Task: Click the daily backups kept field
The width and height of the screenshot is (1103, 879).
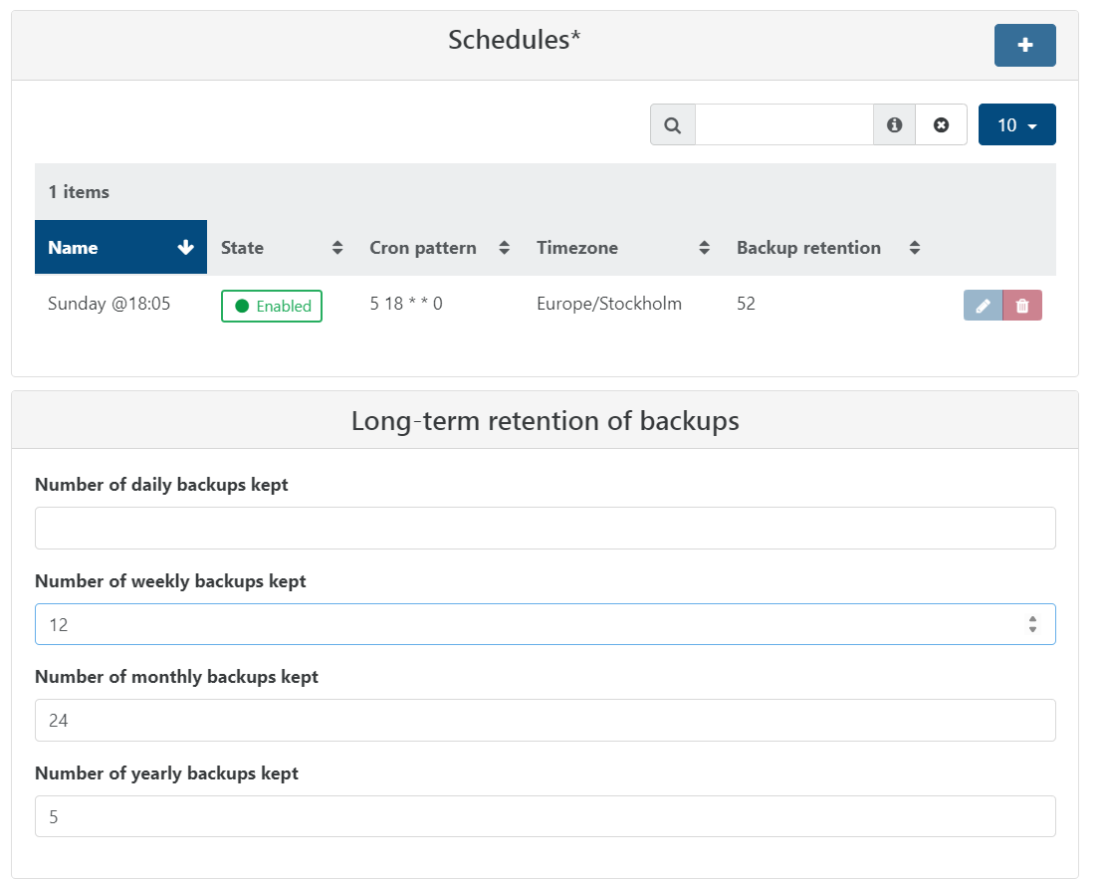Action: (x=545, y=529)
